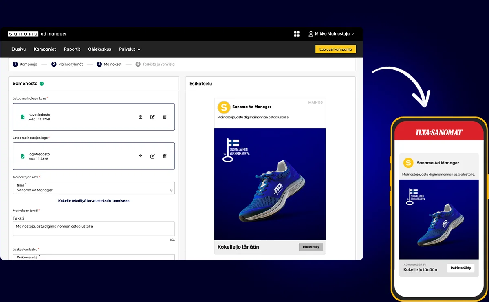Screen dimensions: 489x302
Task: Click Luo uusi kampanja button
Action: coord(335,49)
